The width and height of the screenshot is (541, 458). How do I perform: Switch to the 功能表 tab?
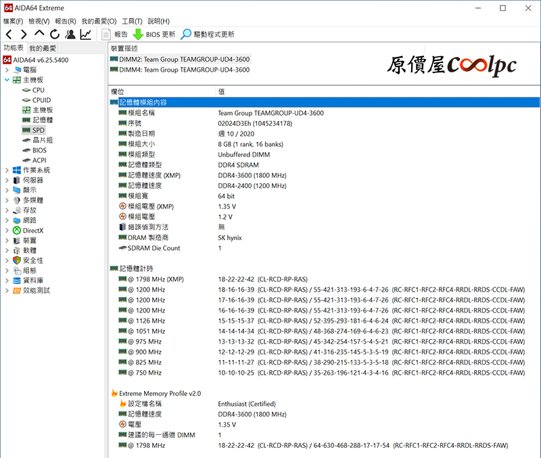coord(14,47)
